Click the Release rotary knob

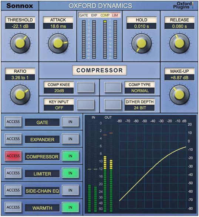tap(179, 43)
